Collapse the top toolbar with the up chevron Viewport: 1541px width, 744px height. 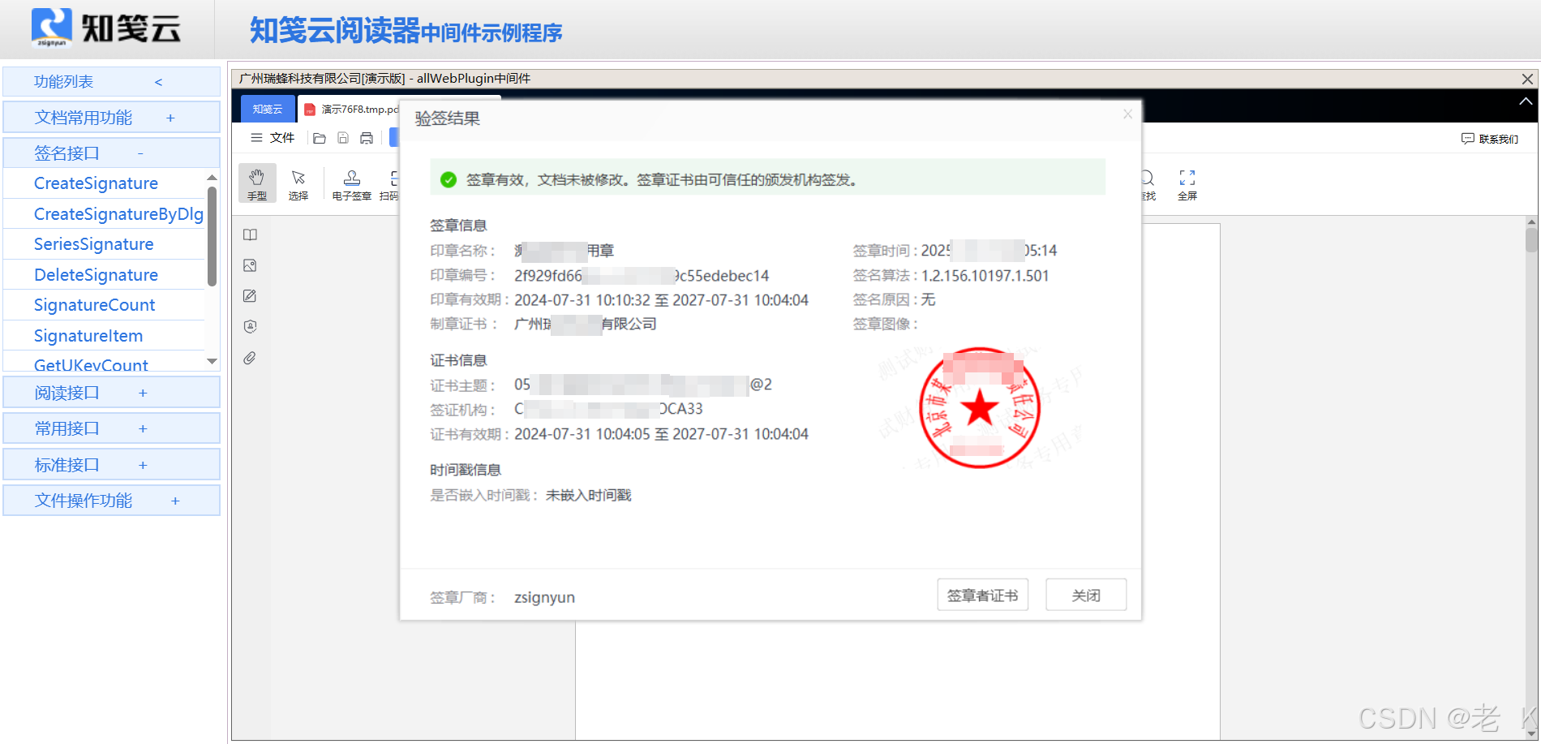point(1526,101)
